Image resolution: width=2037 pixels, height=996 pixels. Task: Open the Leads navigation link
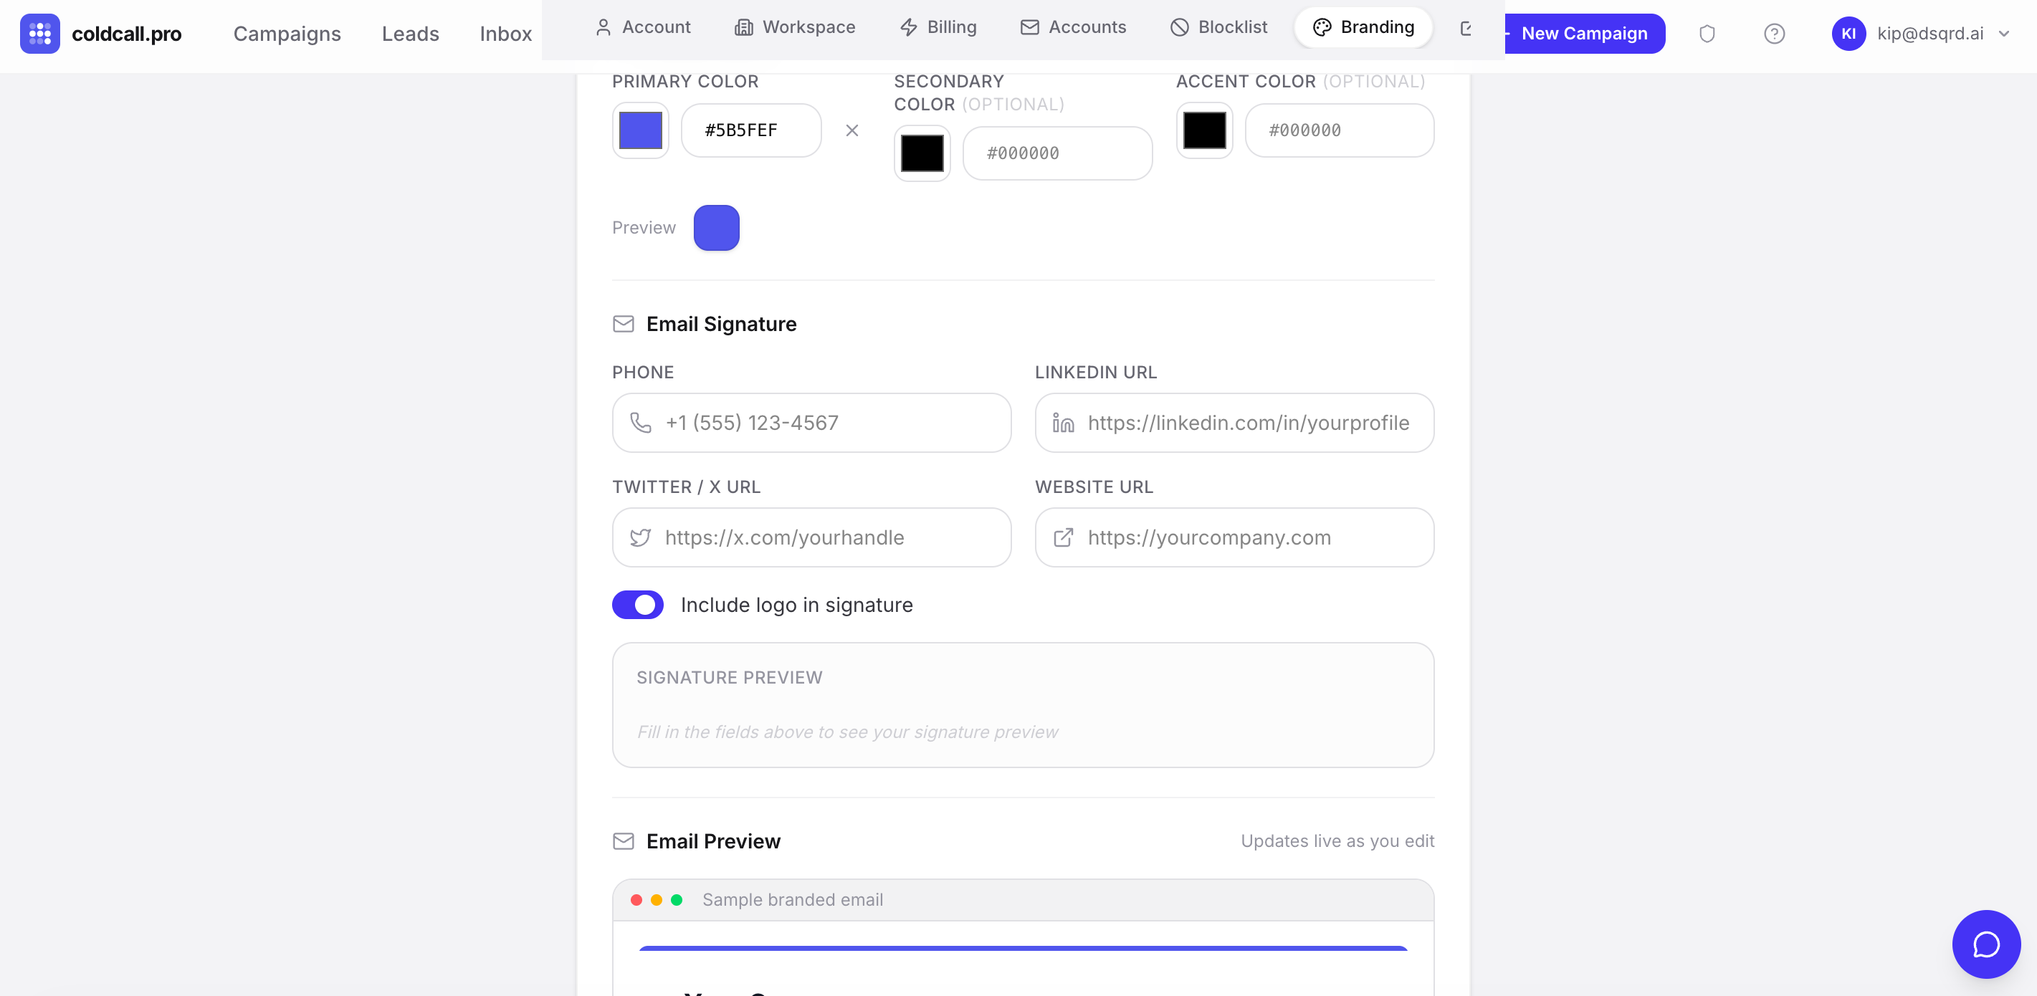tap(409, 33)
